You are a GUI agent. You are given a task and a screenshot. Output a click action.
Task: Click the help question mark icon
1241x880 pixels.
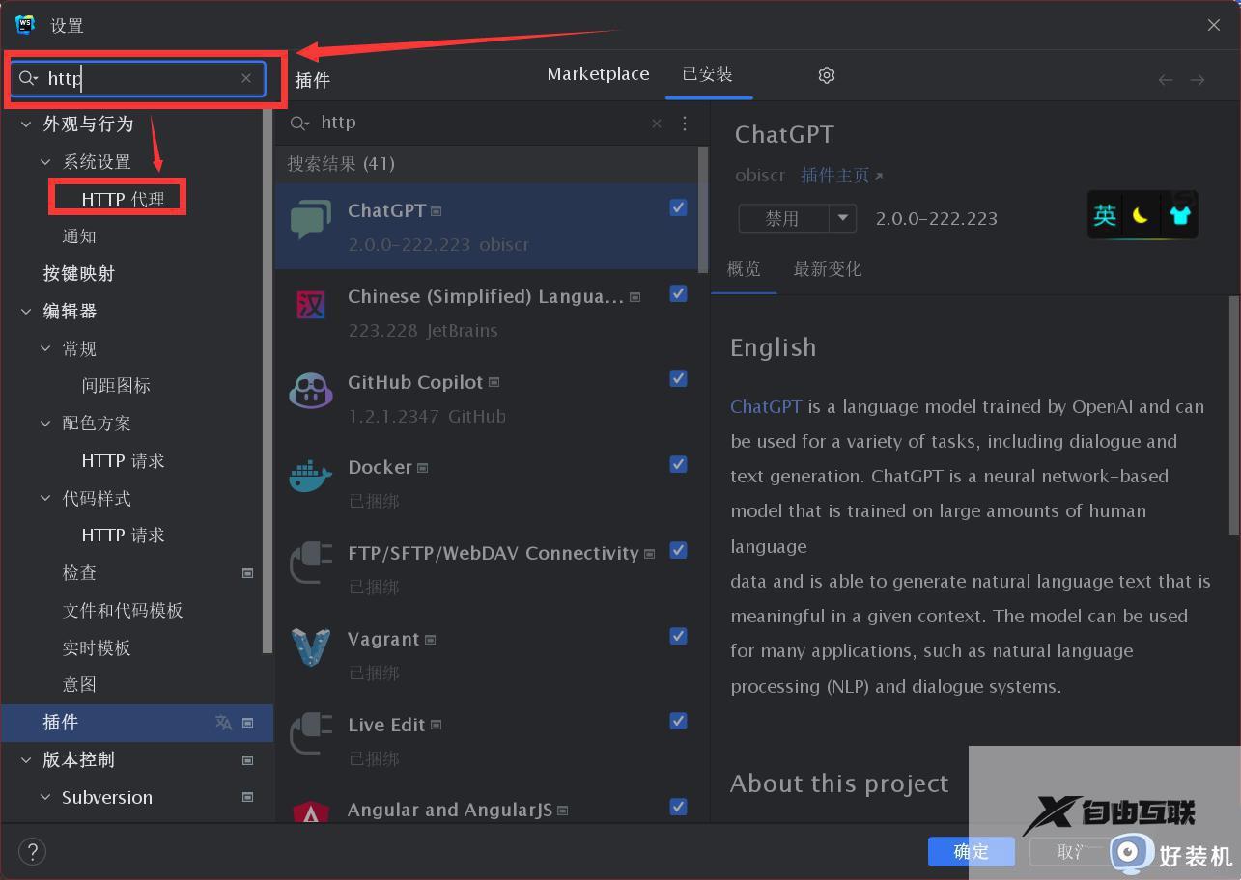click(x=32, y=852)
